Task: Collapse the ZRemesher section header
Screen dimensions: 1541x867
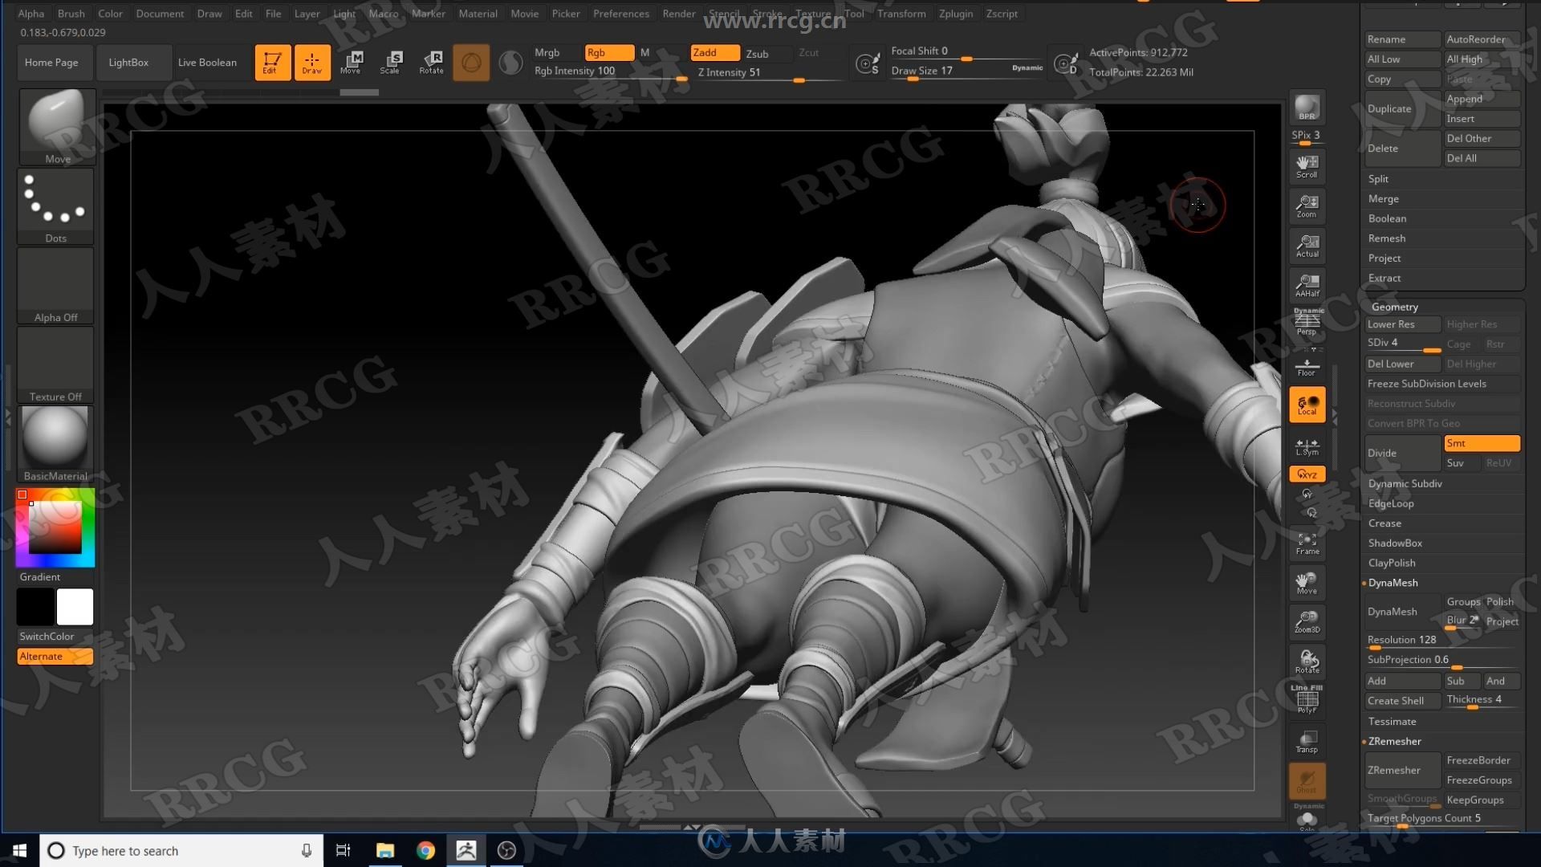Action: [x=1394, y=741]
